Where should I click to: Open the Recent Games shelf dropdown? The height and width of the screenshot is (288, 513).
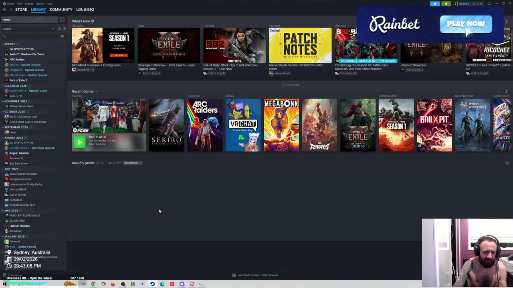coord(96,92)
